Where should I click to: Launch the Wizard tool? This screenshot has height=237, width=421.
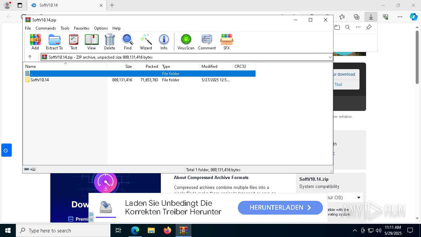146,42
